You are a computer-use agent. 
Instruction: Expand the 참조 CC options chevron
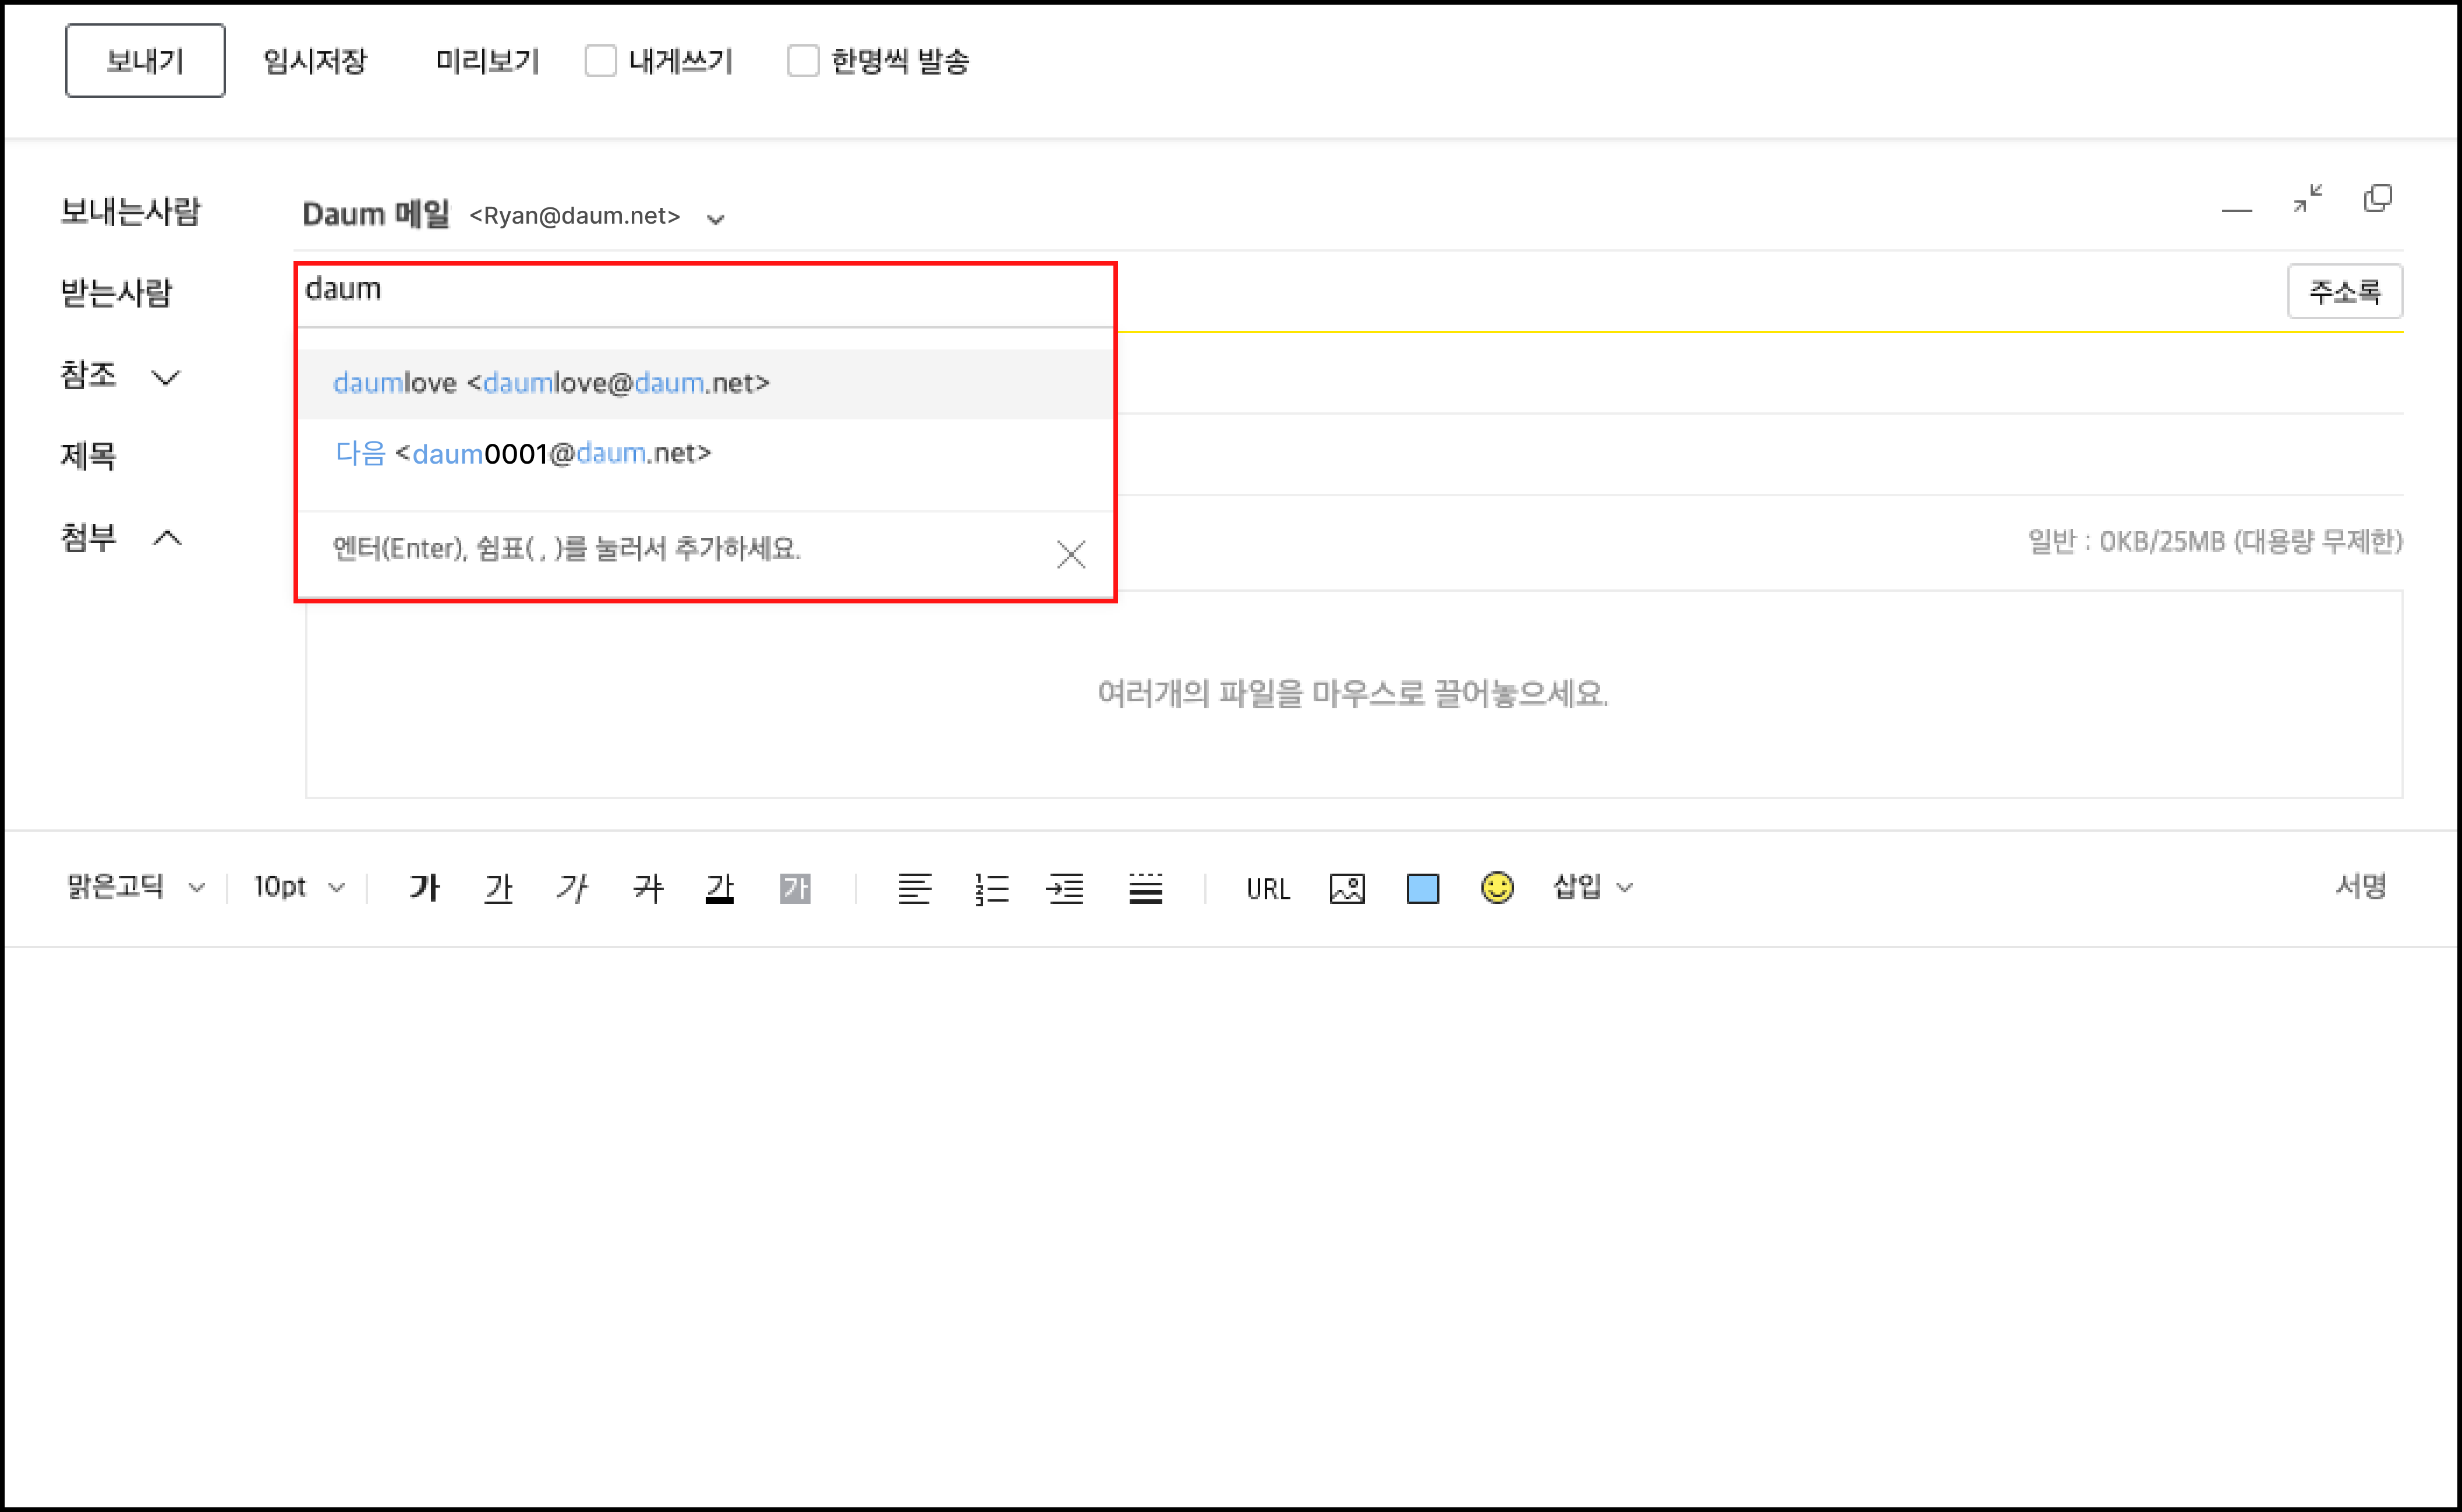click(x=165, y=377)
